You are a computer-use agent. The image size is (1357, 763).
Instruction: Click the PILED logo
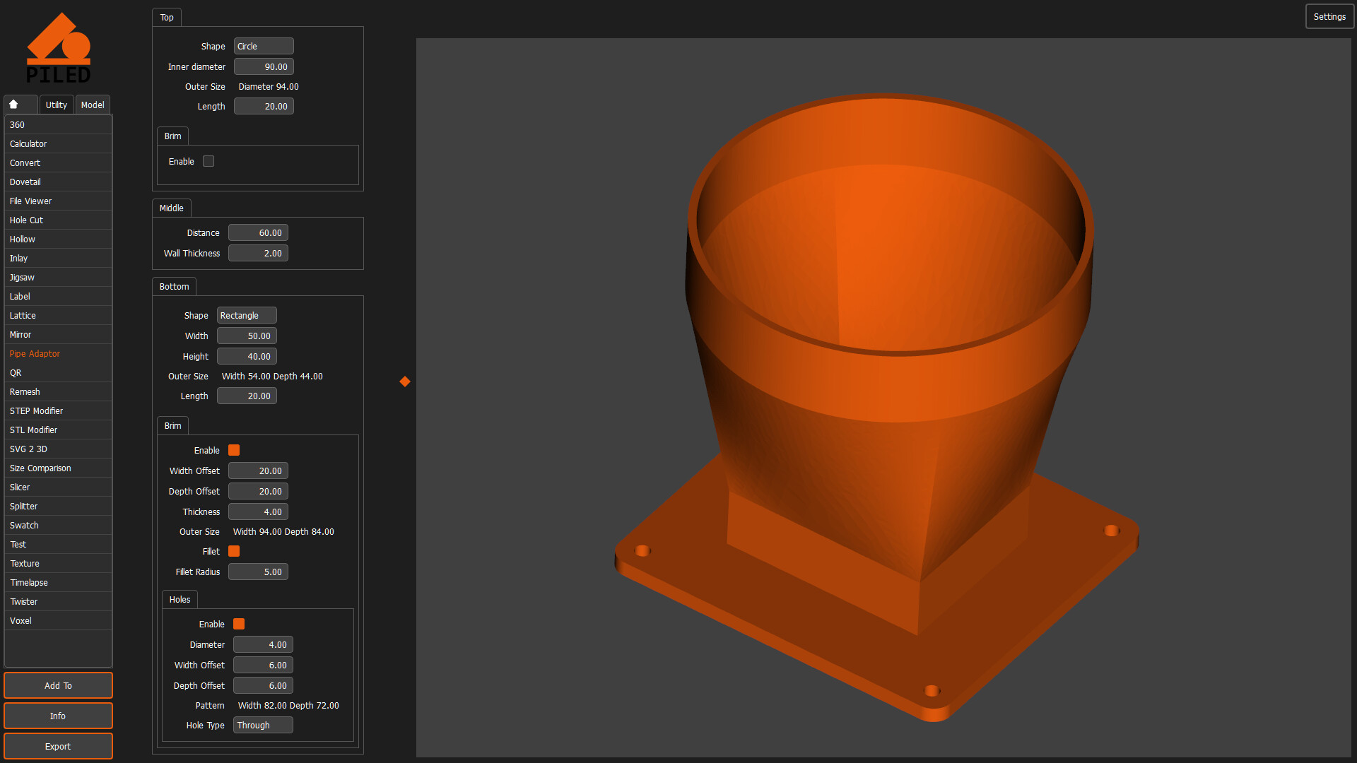click(59, 47)
